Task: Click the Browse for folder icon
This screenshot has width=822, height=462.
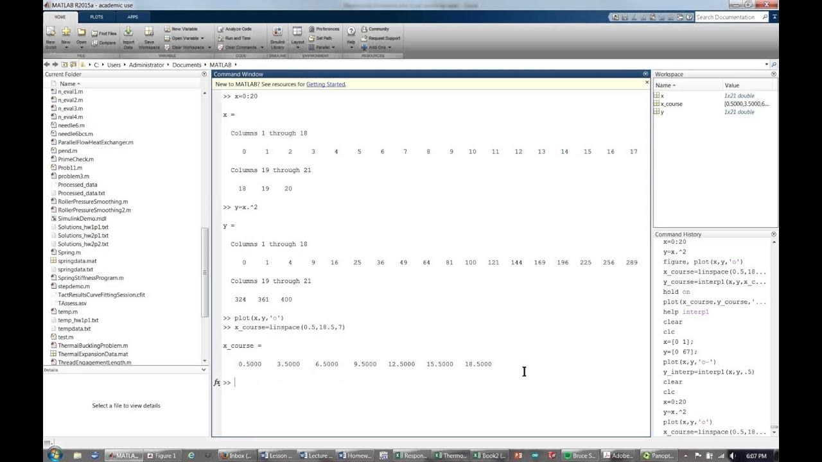Action: pos(73,65)
